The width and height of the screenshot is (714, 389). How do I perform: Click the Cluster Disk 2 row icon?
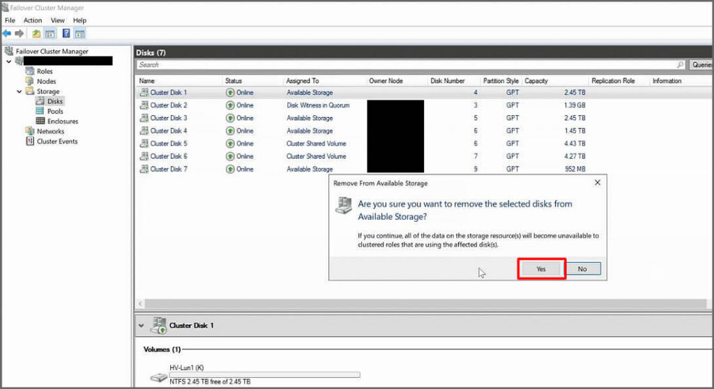click(x=144, y=105)
